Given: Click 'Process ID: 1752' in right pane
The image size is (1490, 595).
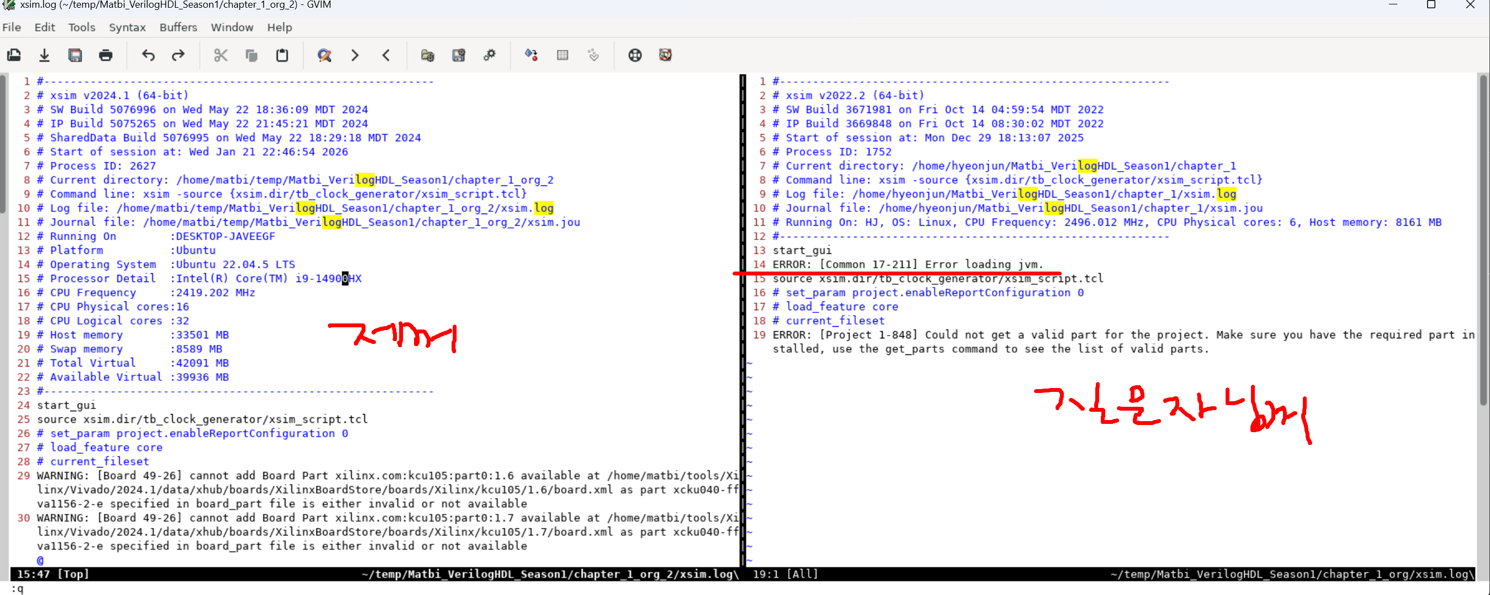Looking at the screenshot, I should click(839, 152).
